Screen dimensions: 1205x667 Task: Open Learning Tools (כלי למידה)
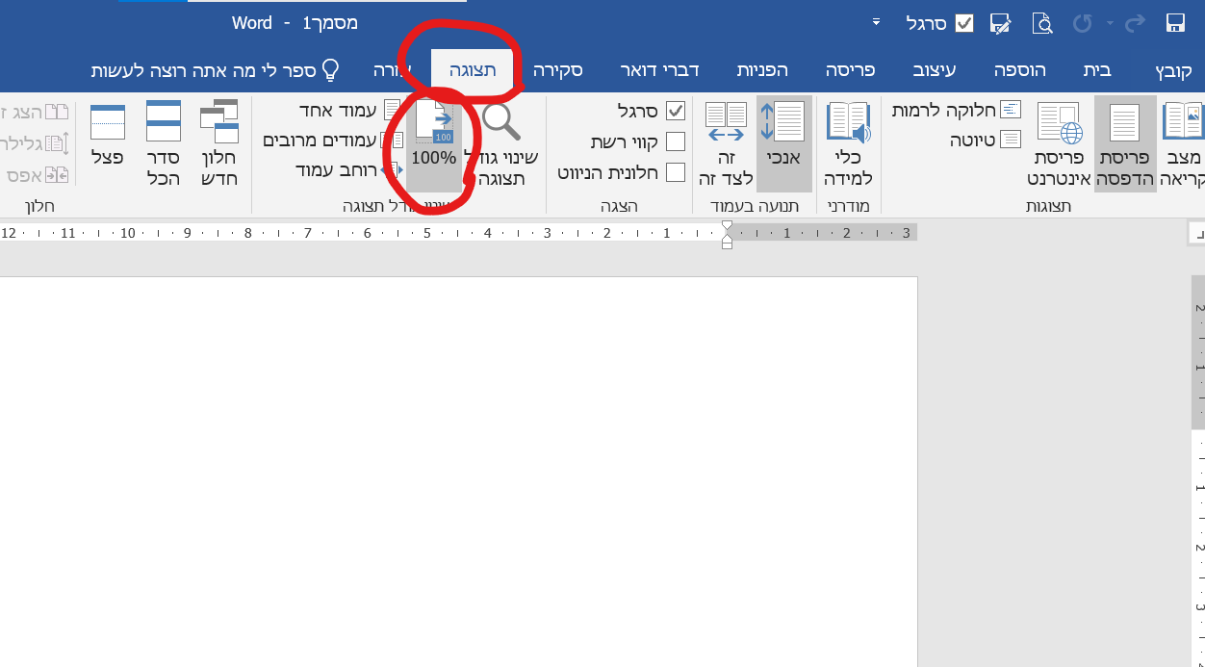[x=848, y=140]
